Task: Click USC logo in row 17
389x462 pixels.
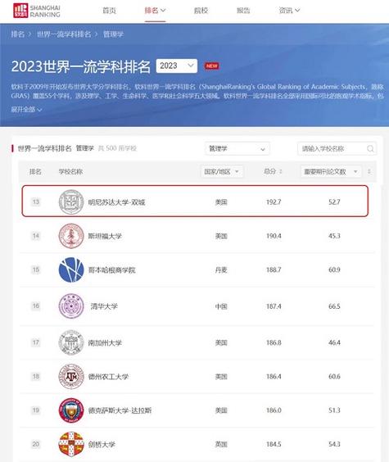Action: click(71, 342)
